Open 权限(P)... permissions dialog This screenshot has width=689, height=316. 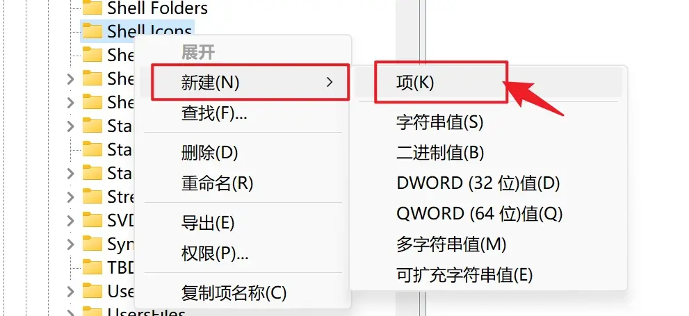point(216,253)
